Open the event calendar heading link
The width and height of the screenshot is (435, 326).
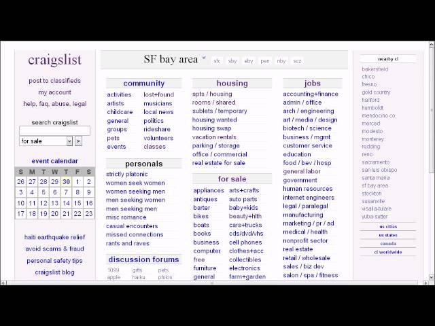54,161
